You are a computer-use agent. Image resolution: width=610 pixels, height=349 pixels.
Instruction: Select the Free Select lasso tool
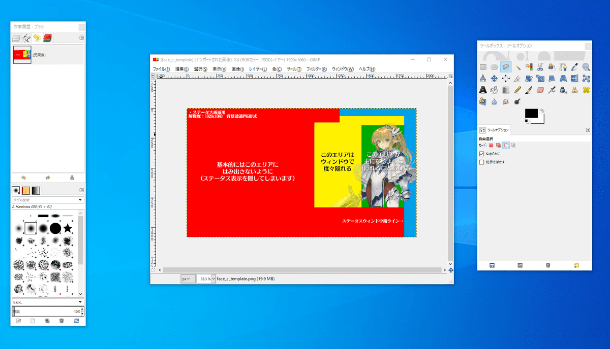[506, 66]
